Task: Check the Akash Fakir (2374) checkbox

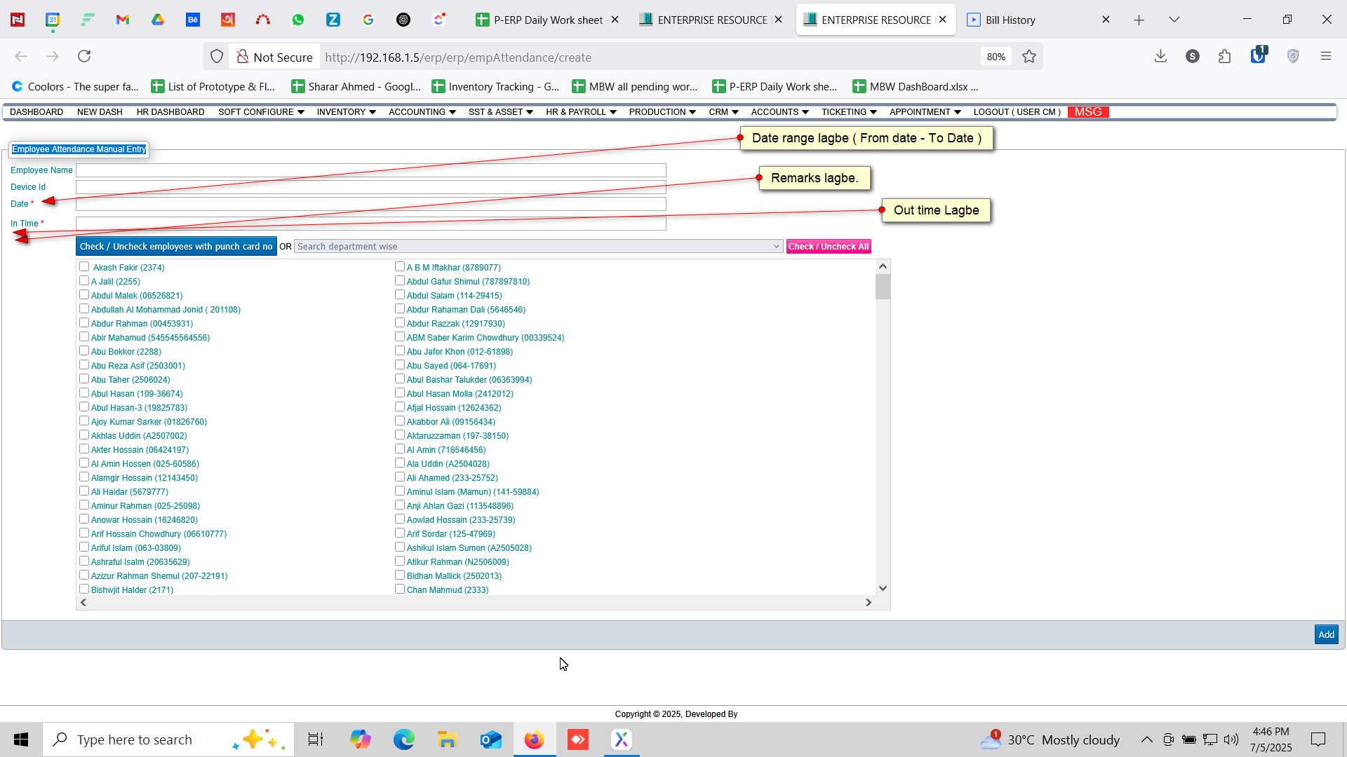Action: point(84,266)
